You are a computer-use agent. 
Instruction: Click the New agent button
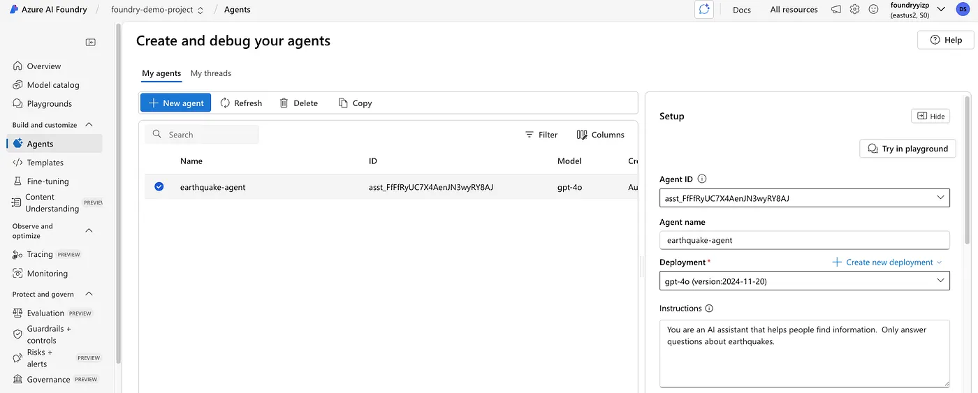[176, 103]
